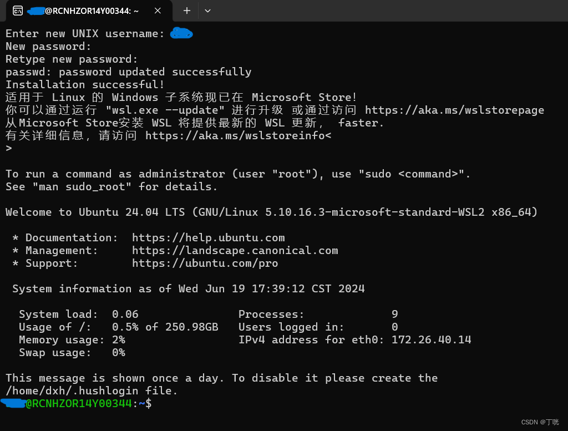The image size is (568, 431).
Task: Click the "sudo <command>" hint text
Action: [411, 174]
